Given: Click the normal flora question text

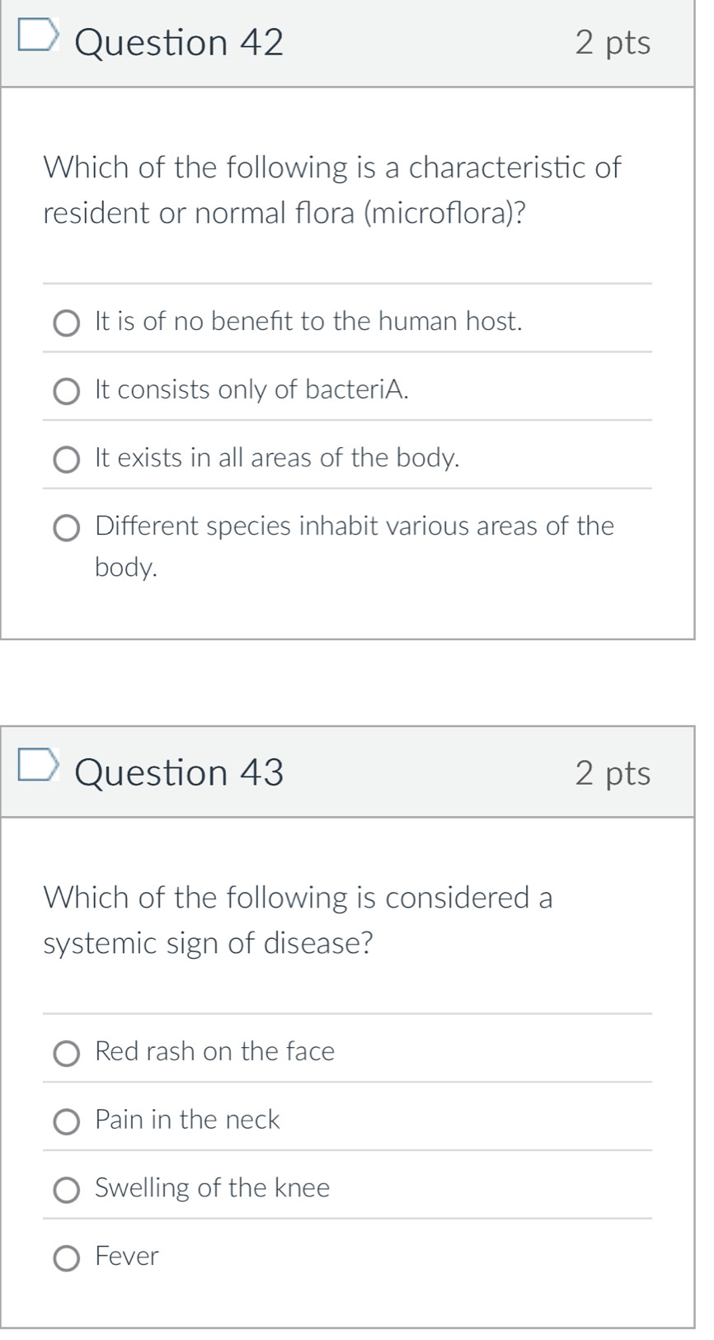Looking at the screenshot, I should click(x=330, y=190).
